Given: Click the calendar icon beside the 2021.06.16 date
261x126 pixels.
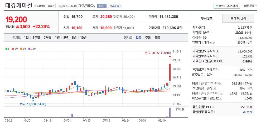Looking at the screenshot, I should [60, 6].
